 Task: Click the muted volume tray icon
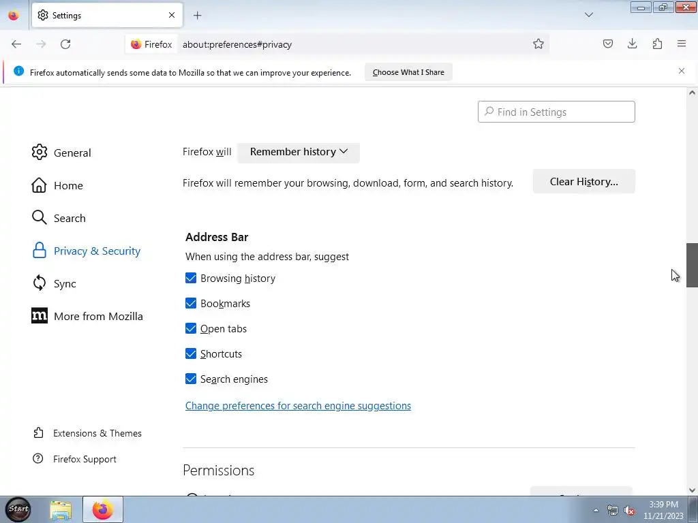pos(629,511)
